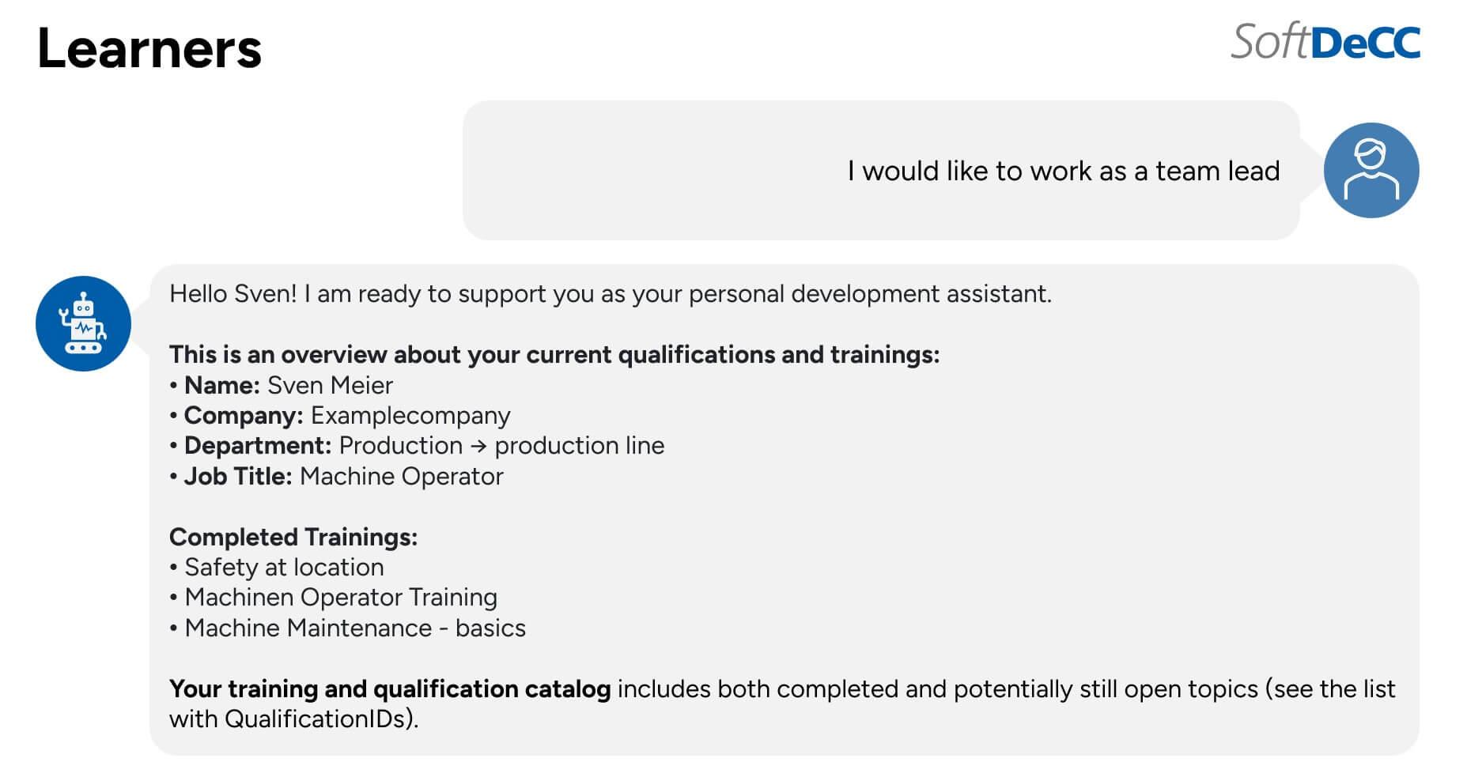
Task: Click the overview of qualifications heading
Action: click(x=554, y=355)
